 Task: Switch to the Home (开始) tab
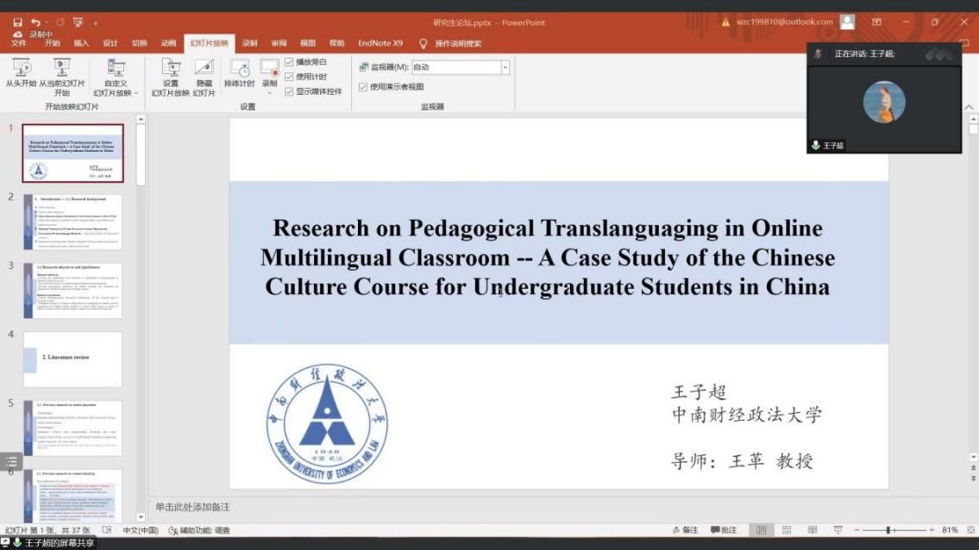point(53,43)
